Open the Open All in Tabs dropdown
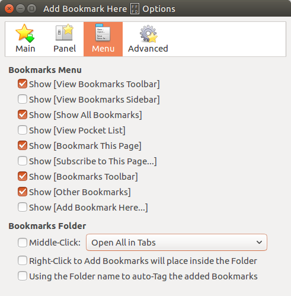This screenshot has width=291, height=296. [x=177, y=243]
